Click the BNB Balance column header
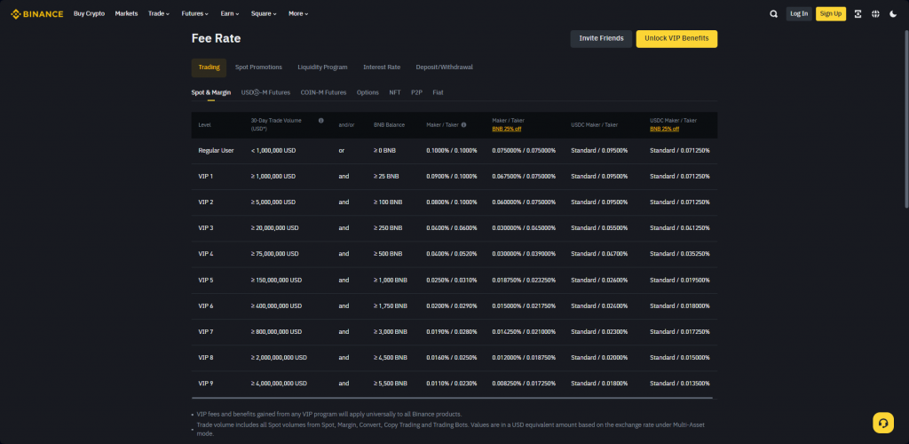 tap(389, 124)
